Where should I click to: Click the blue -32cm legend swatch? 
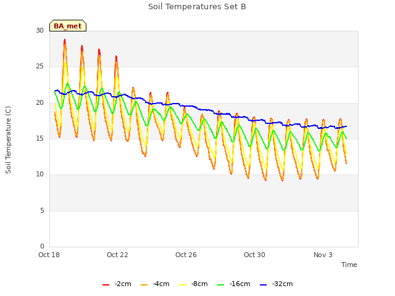click(263, 285)
